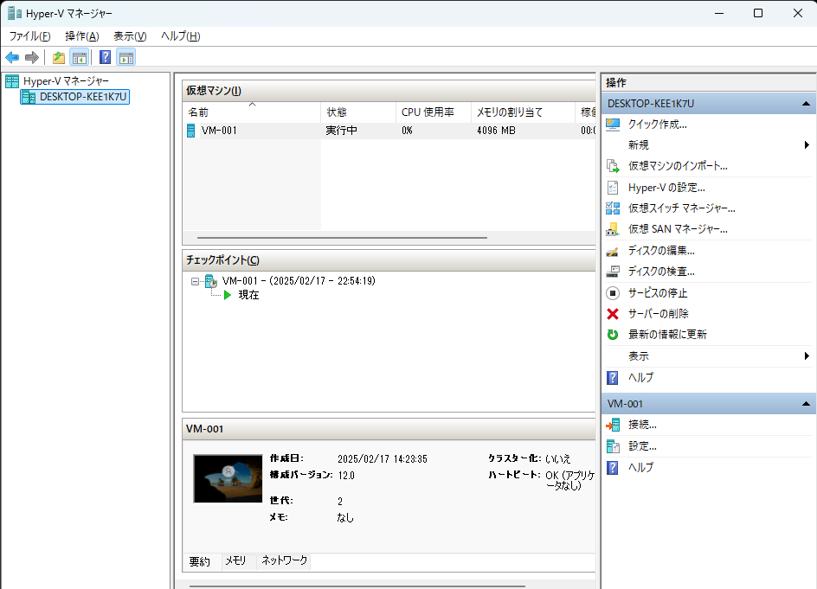Click the blue help toolbar icon
This screenshot has height=589, width=817.
tap(106, 57)
